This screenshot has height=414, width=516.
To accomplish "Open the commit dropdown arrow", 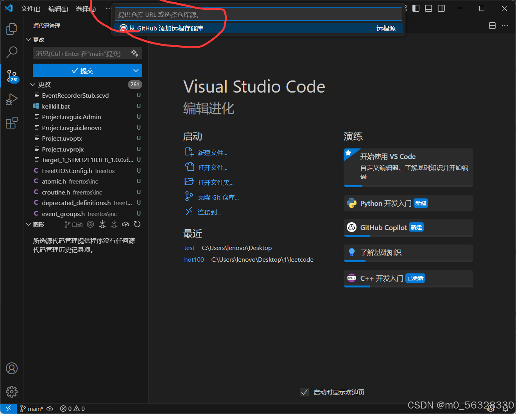I will point(136,70).
